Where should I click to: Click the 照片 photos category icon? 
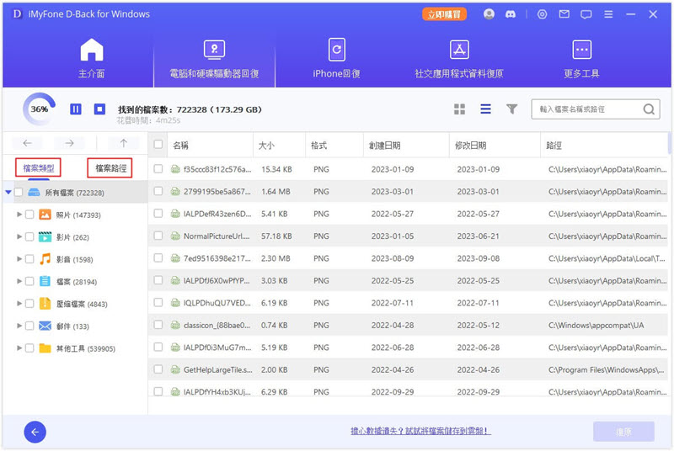pyautogui.click(x=45, y=214)
